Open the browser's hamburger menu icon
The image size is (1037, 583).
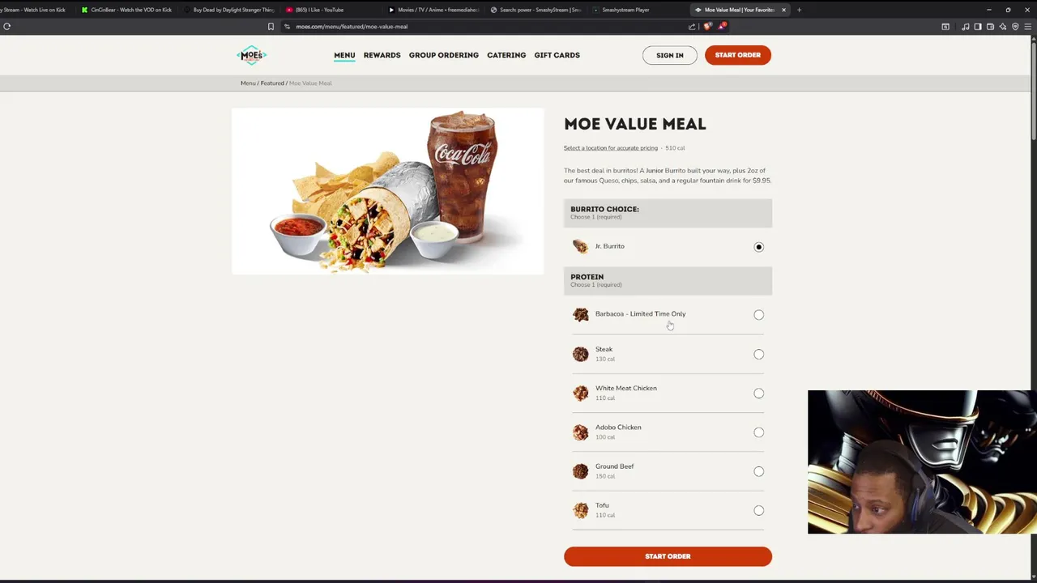click(1028, 26)
